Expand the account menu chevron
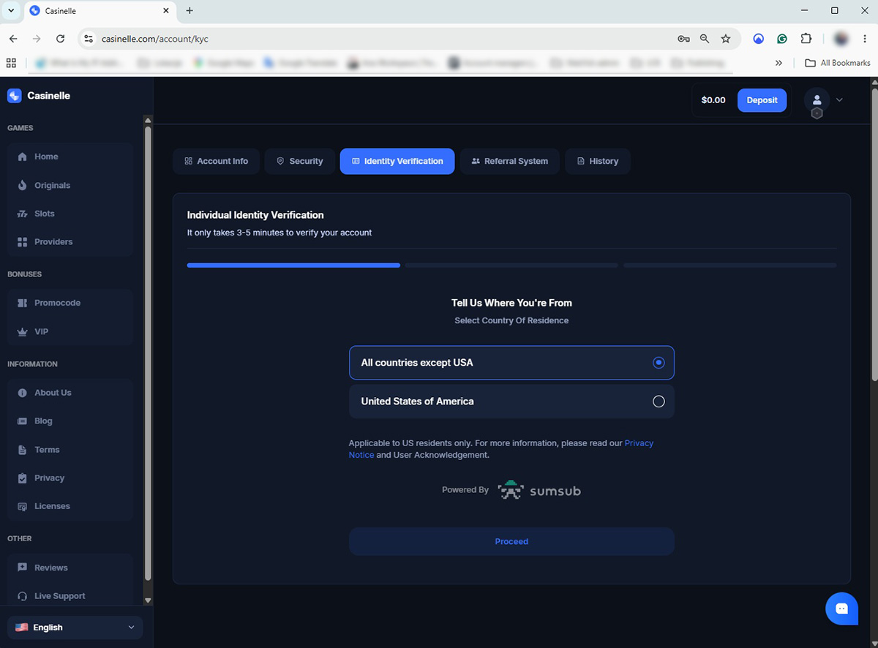The height and width of the screenshot is (648, 878). tap(839, 100)
